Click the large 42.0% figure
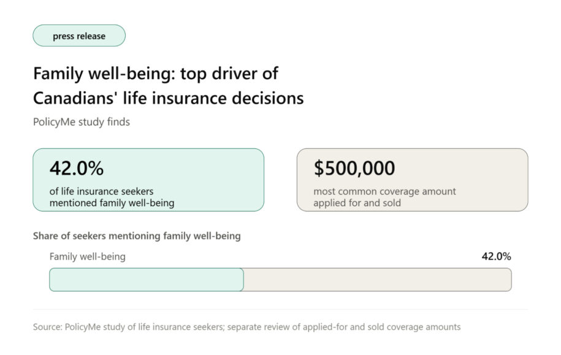 [77, 168]
